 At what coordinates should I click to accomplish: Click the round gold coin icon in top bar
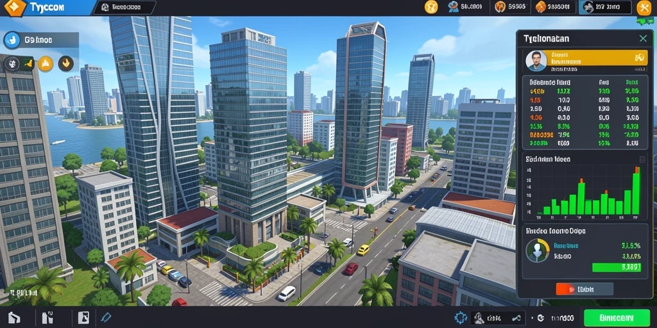(x=431, y=7)
